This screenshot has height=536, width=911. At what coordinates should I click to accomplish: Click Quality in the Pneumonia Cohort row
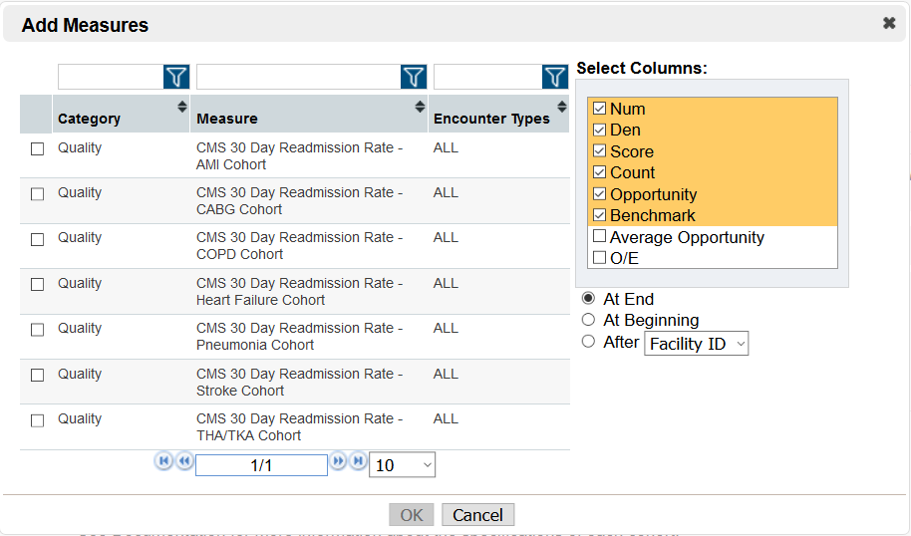coord(80,328)
